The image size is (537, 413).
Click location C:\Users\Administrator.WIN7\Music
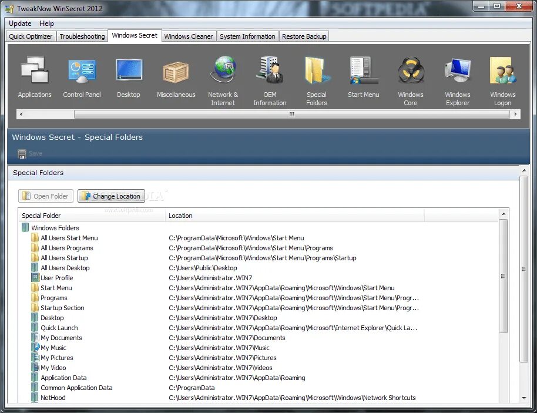click(219, 348)
